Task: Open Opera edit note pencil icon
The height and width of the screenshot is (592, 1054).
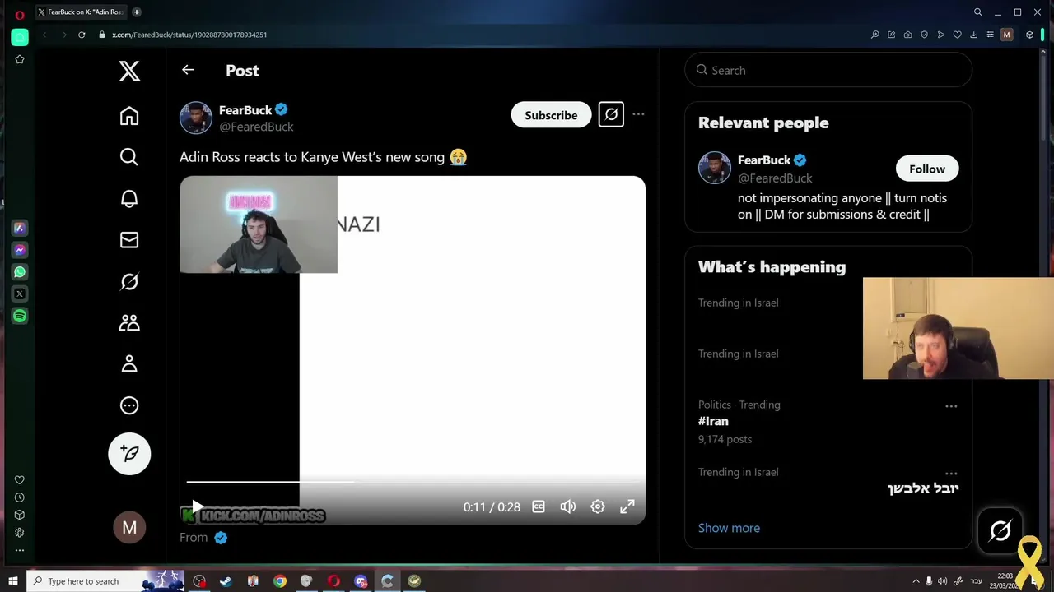Action: (892, 35)
